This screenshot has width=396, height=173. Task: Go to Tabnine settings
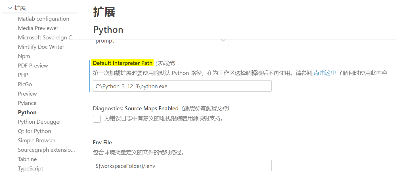coord(27,159)
